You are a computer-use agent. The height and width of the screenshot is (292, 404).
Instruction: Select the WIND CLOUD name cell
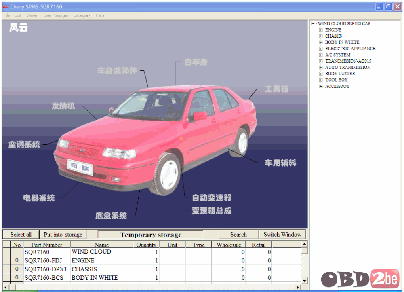[101, 252]
